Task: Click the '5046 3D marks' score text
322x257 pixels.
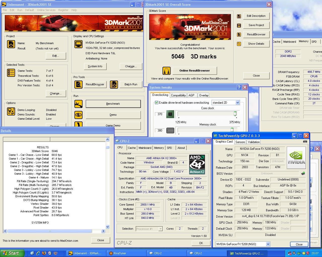Action: click(194, 56)
